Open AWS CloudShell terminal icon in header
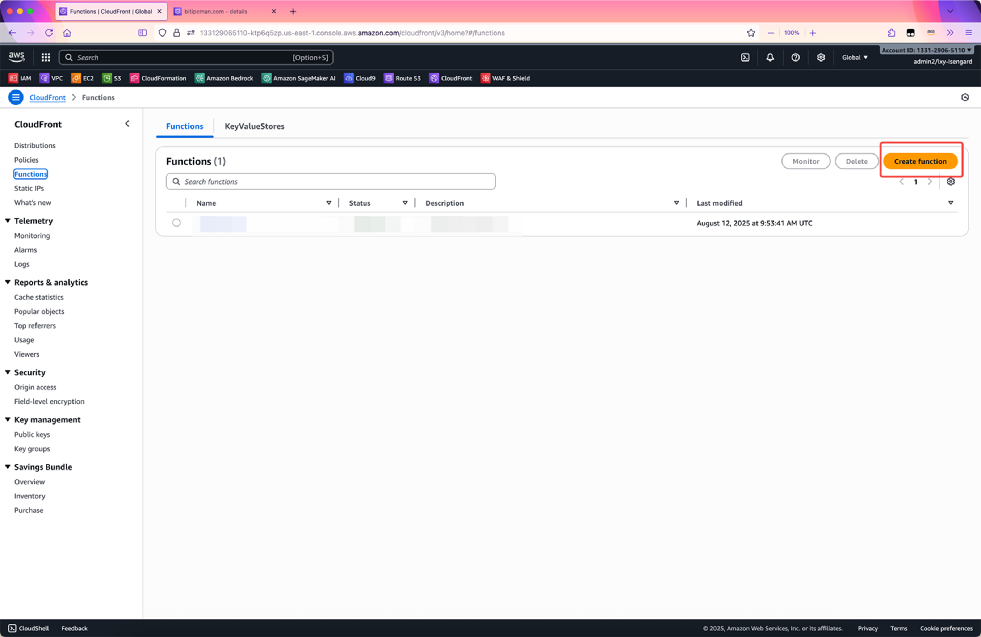The width and height of the screenshot is (981, 637). point(745,57)
